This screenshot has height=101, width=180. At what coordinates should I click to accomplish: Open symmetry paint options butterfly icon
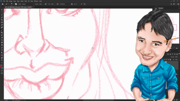point(84,4)
